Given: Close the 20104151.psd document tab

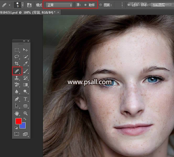Looking at the screenshot, I should point(58,12).
